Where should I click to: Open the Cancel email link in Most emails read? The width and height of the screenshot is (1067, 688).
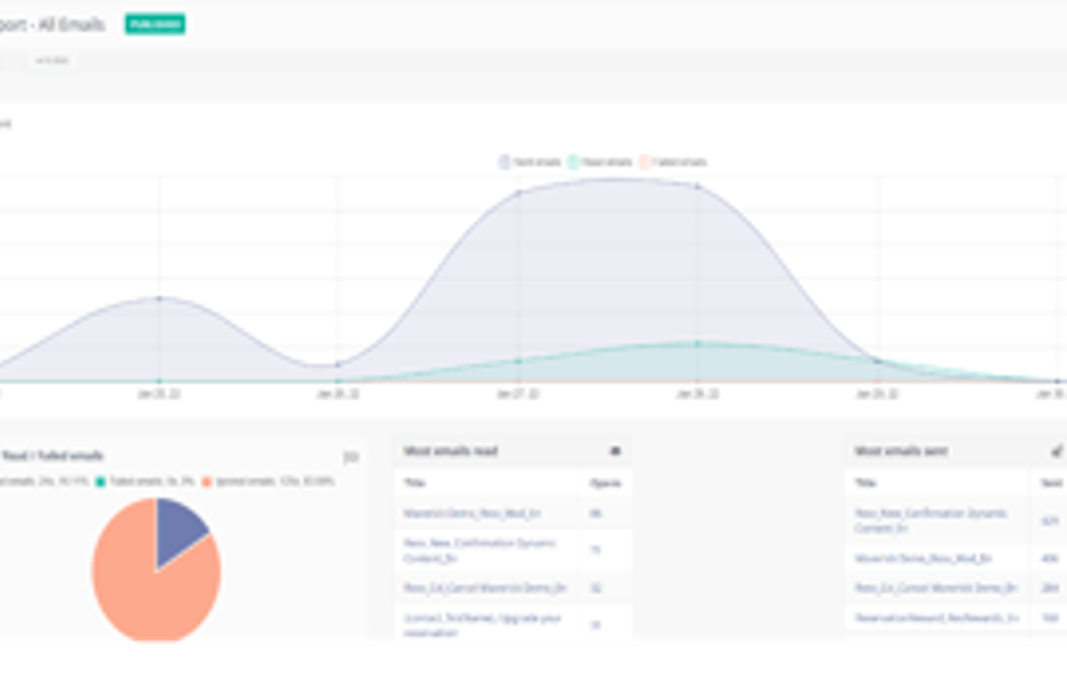[x=485, y=588]
